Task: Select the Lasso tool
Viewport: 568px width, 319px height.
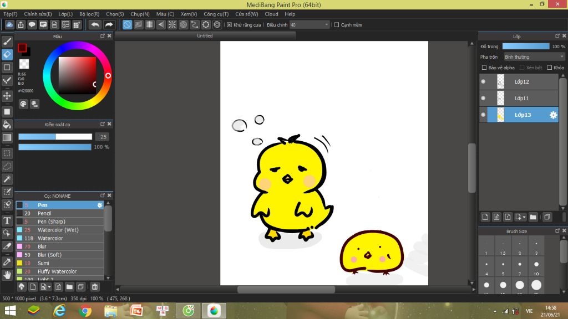Action: pyautogui.click(x=7, y=166)
